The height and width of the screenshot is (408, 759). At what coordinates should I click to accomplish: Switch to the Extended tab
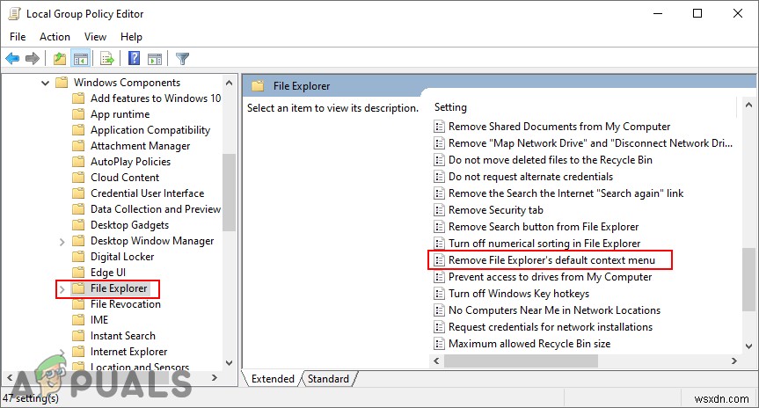tap(273, 379)
